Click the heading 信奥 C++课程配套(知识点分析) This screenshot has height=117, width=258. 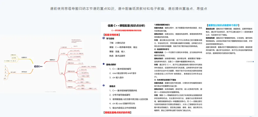127,26
